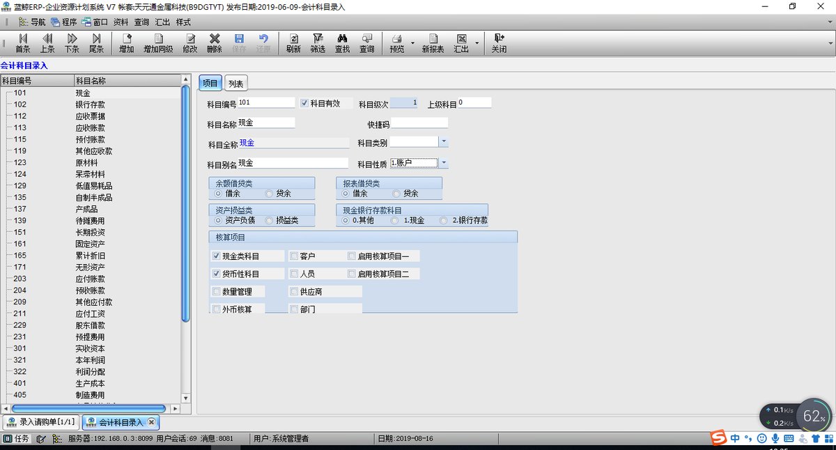Click the microphone icon in tray

point(775,438)
